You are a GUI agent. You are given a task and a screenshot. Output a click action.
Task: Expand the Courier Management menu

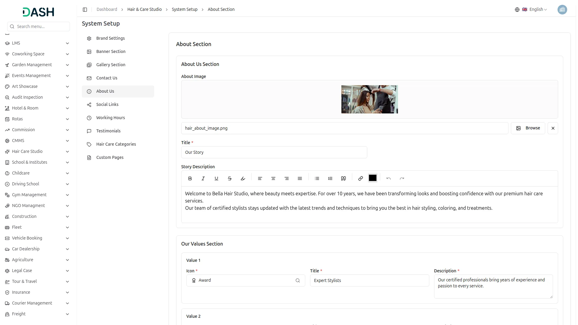pos(38,303)
